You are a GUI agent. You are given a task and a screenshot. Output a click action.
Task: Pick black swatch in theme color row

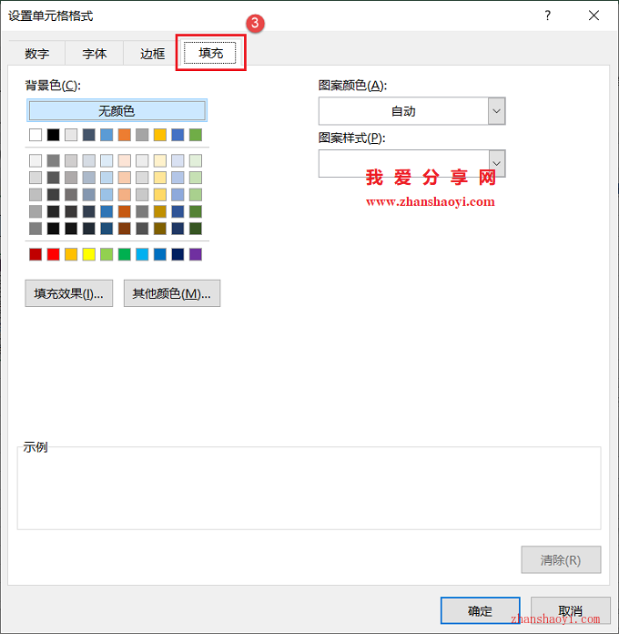(x=54, y=135)
